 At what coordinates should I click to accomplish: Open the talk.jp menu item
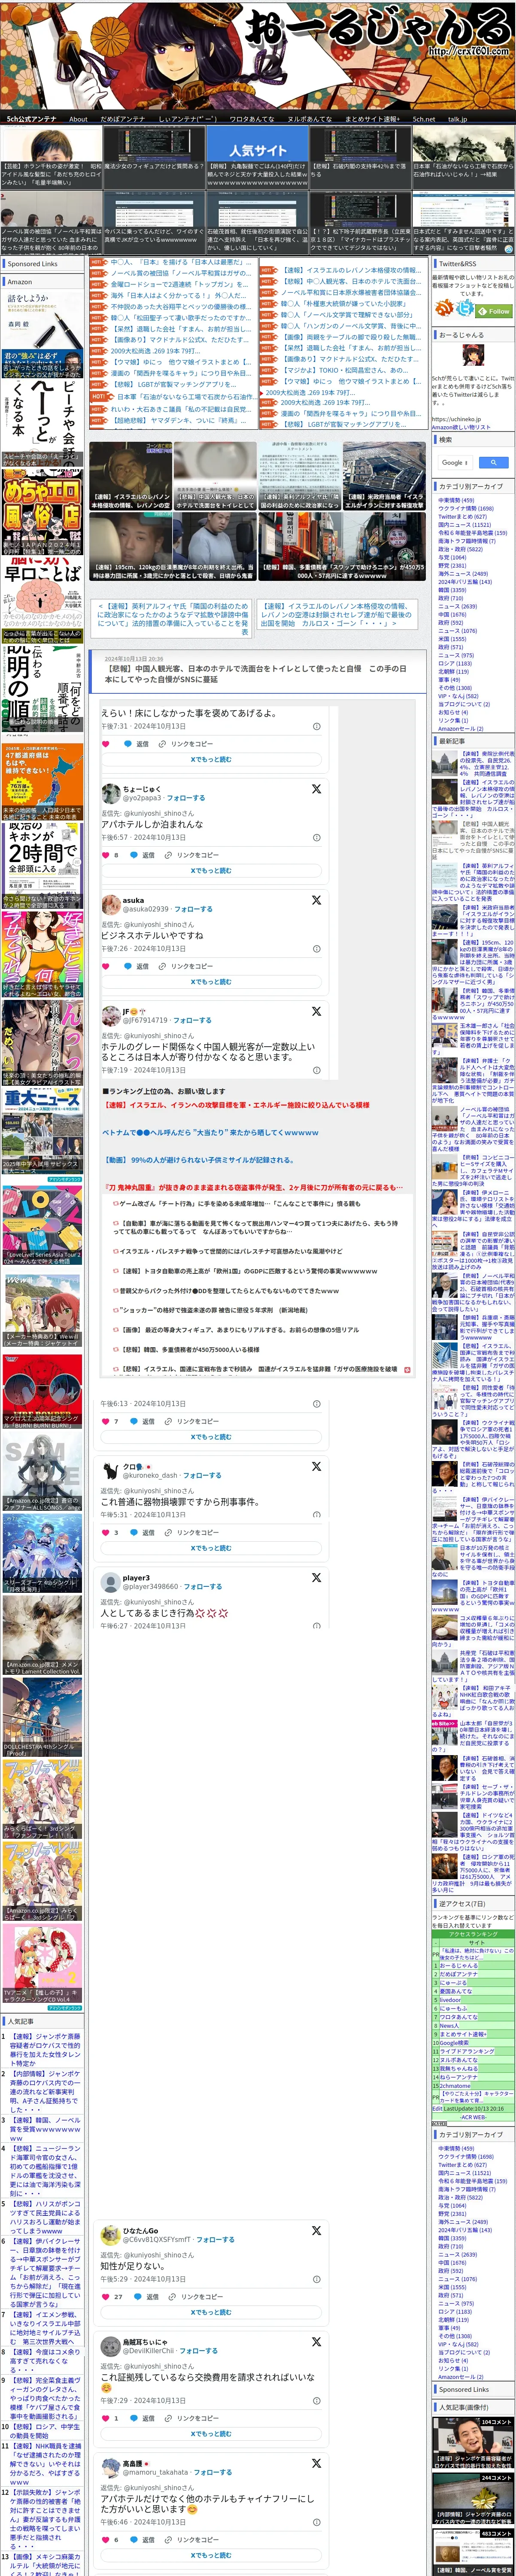pyautogui.click(x=457, y=119)
